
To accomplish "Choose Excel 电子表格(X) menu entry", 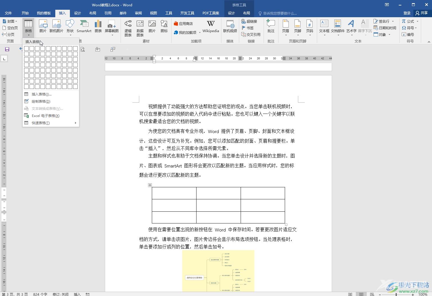I will point(51,116).
